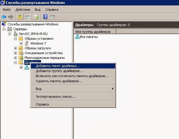Toggle the Show/Hide console tree icon
Viewport: 179px width, 139px height.
(x=27, y=17)
